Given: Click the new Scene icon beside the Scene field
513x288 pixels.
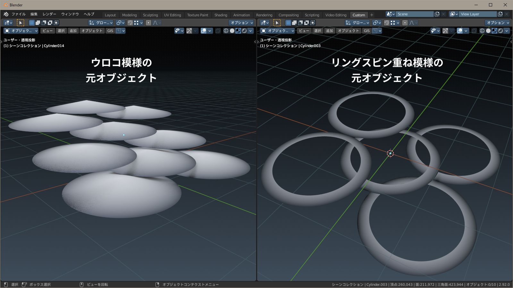Looking at the screenshot, I should (x=437, y=14).
